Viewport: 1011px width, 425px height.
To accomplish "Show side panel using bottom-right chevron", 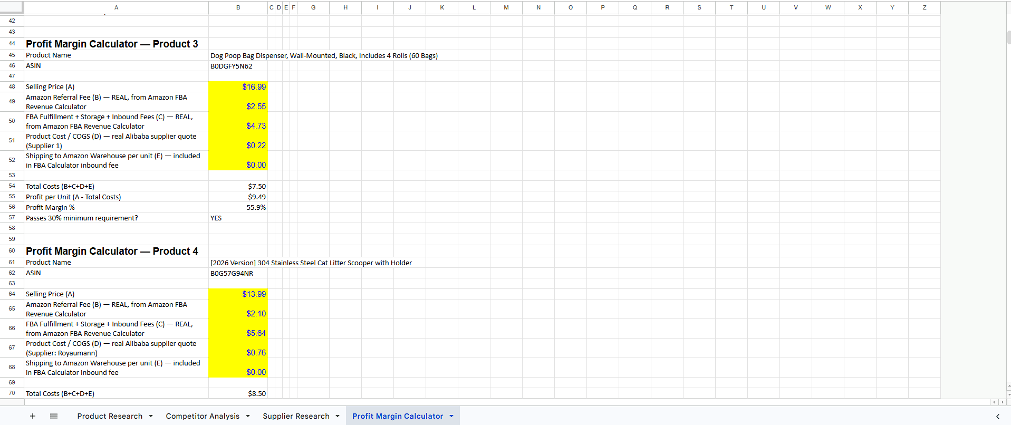I will [x=997, y=417].
